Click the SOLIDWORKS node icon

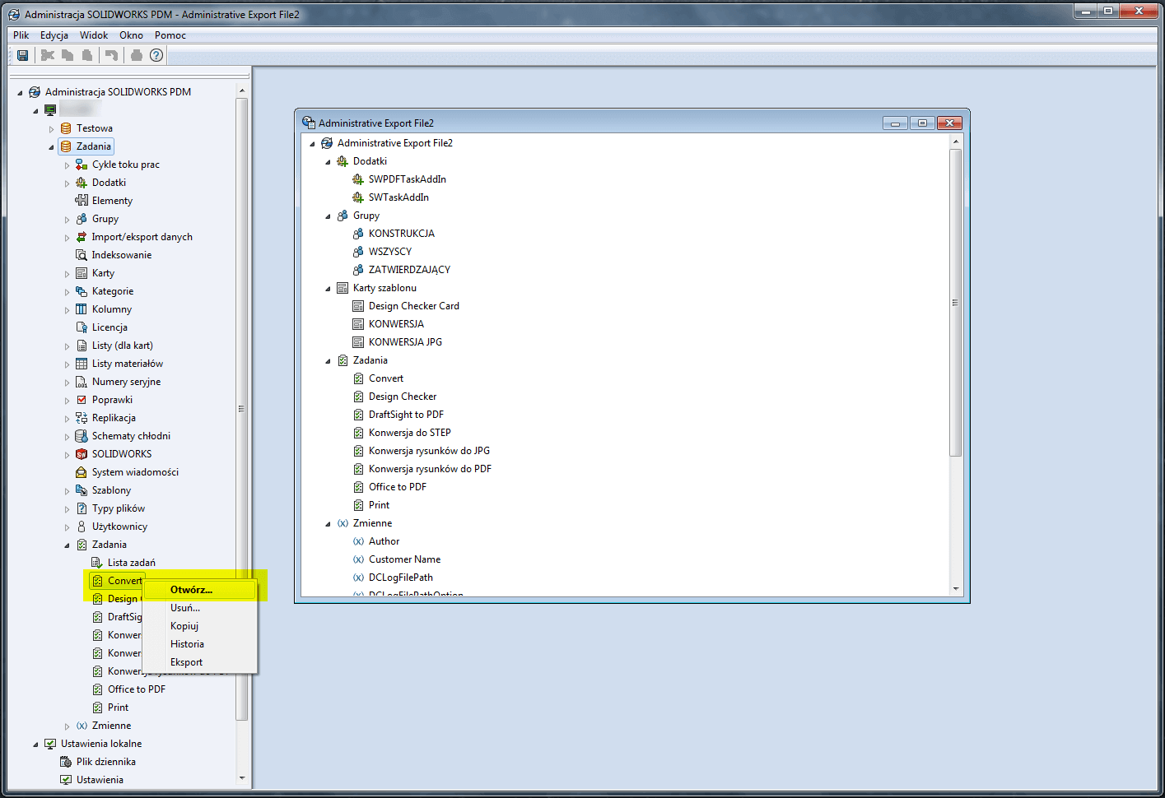81,453
